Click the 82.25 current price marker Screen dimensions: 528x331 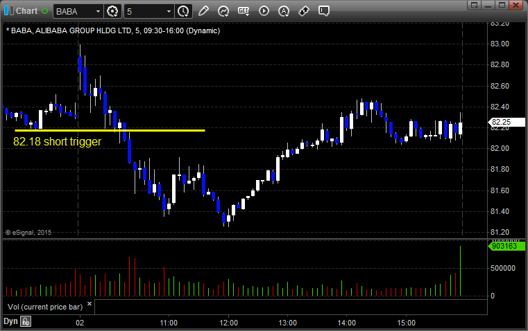click(x=502, y=122)
